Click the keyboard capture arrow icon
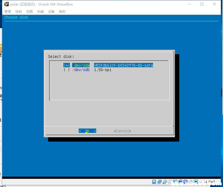The height and width of the screenshot is (187, 223). 196,182
